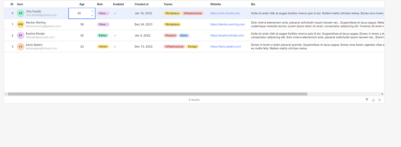Click the email kentonworling@yahoo.com
The image size is (401, 147).
(43, 26)
